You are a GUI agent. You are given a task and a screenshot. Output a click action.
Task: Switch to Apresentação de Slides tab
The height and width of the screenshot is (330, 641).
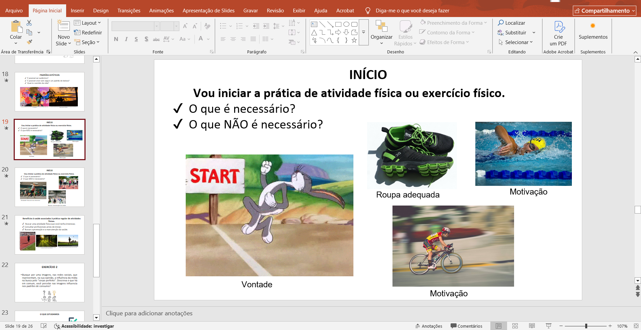coord(208,11)
